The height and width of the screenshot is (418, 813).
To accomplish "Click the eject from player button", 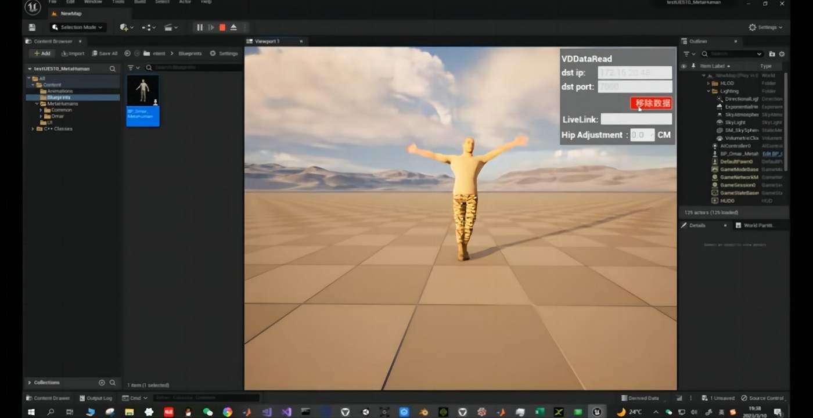I will click(x=233, y=27).
